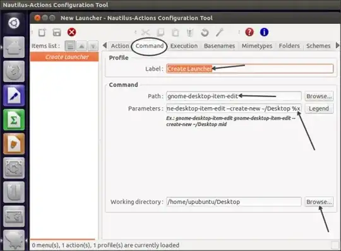The image size is (341, 251).
Task: Open help with the red question mark icon
Action: coord(249,32)
